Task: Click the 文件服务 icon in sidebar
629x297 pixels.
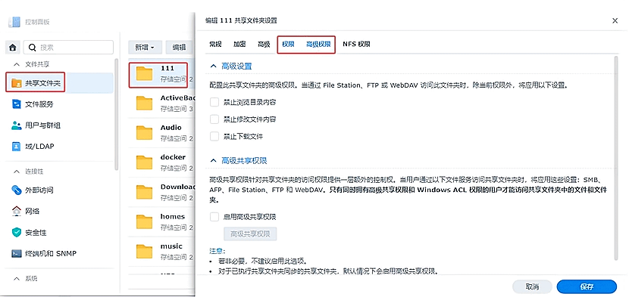Action: [16, 104]
